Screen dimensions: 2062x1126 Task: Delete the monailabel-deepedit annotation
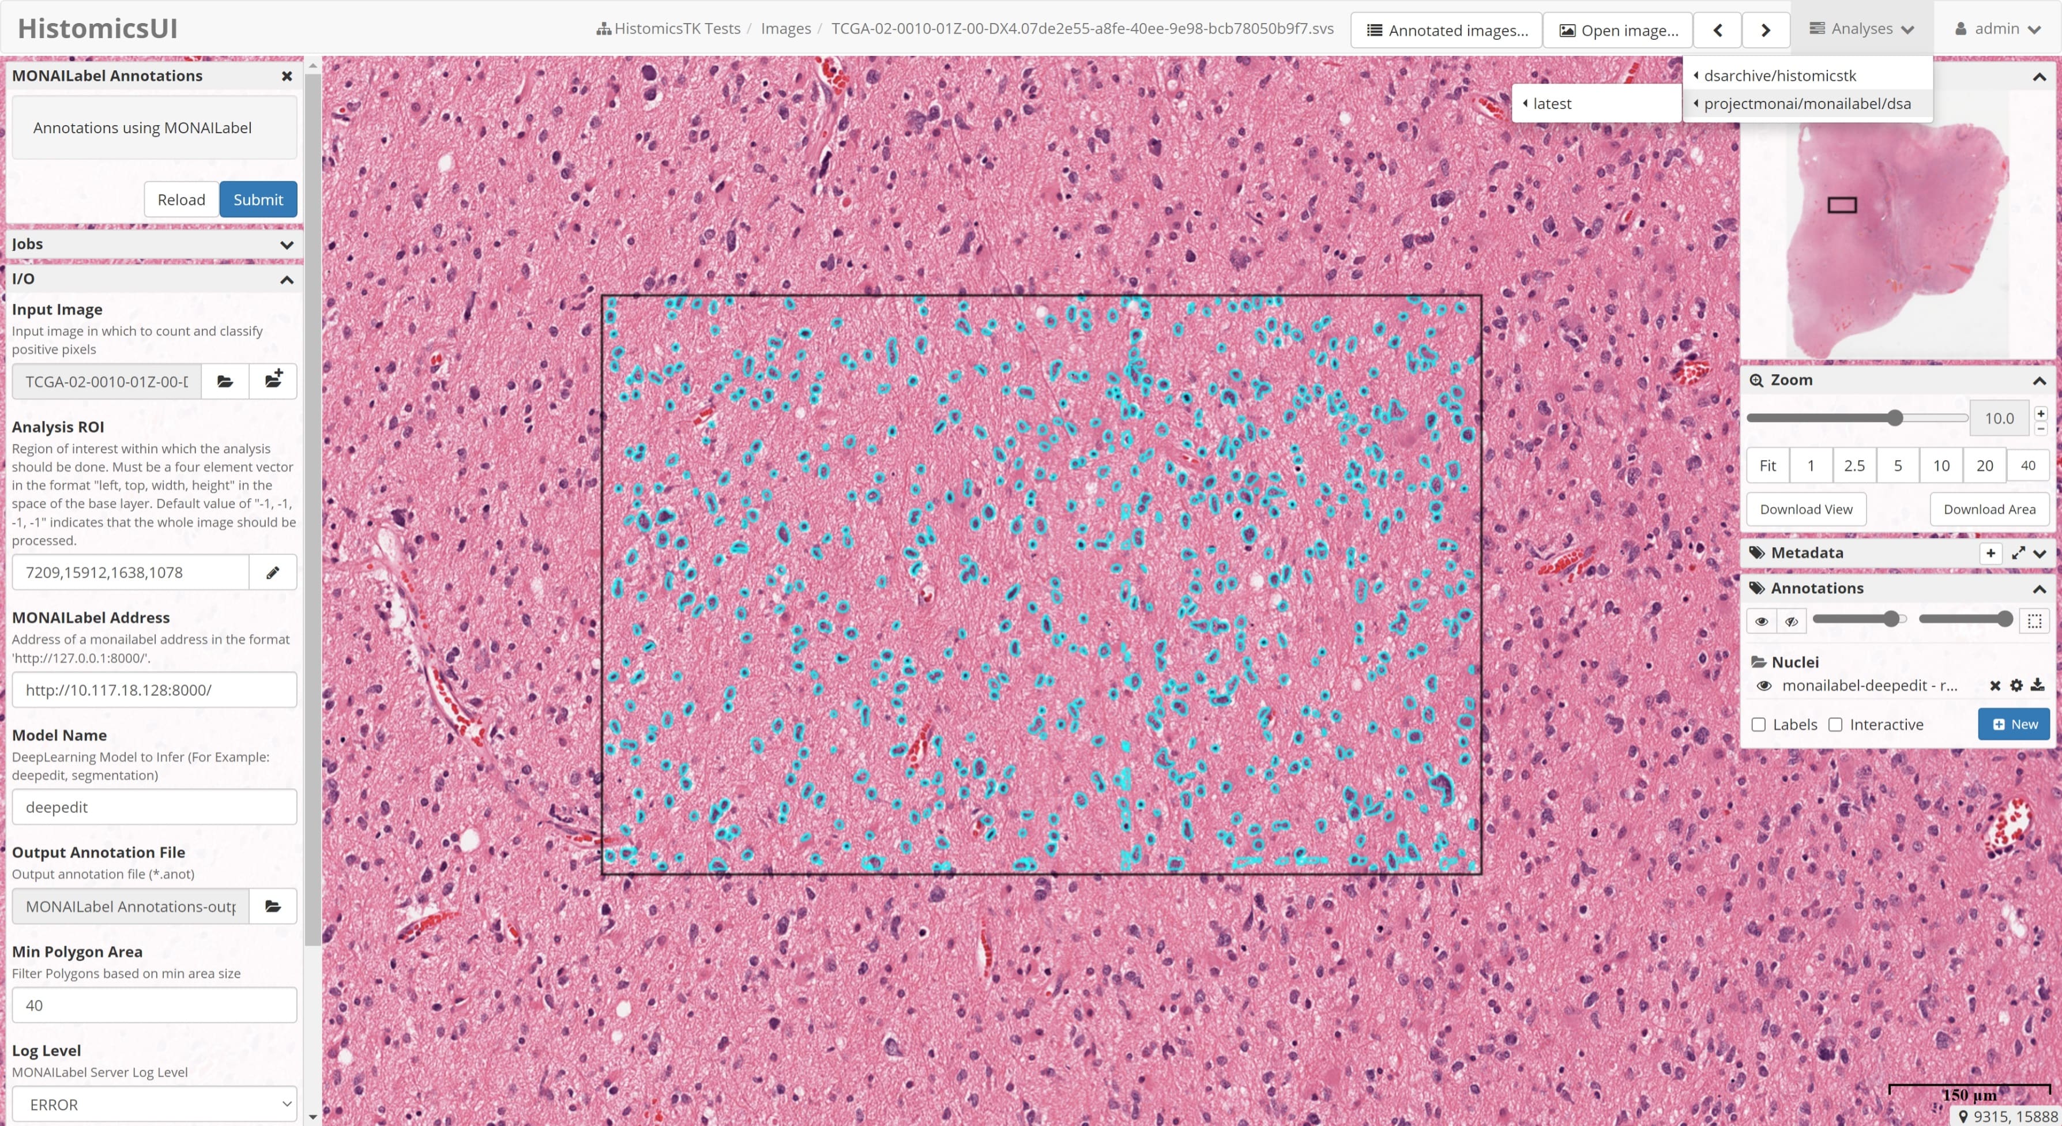1995,685
